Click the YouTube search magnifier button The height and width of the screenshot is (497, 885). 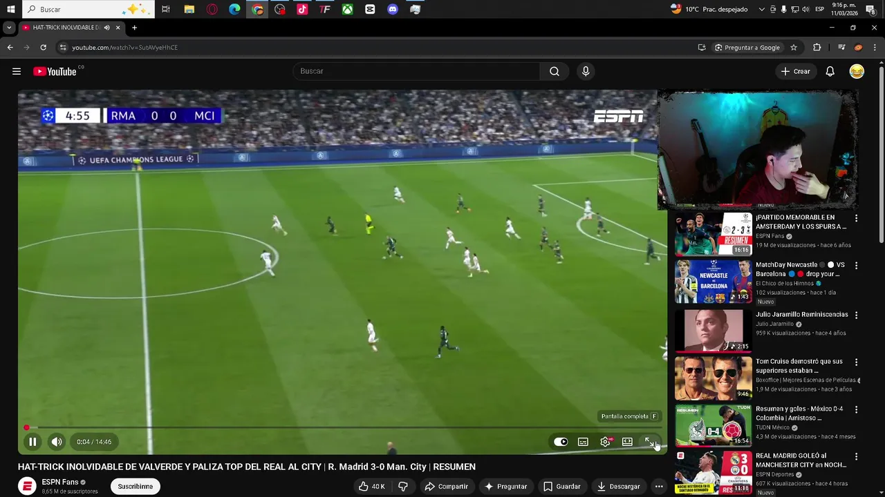(x=555, y=71)
